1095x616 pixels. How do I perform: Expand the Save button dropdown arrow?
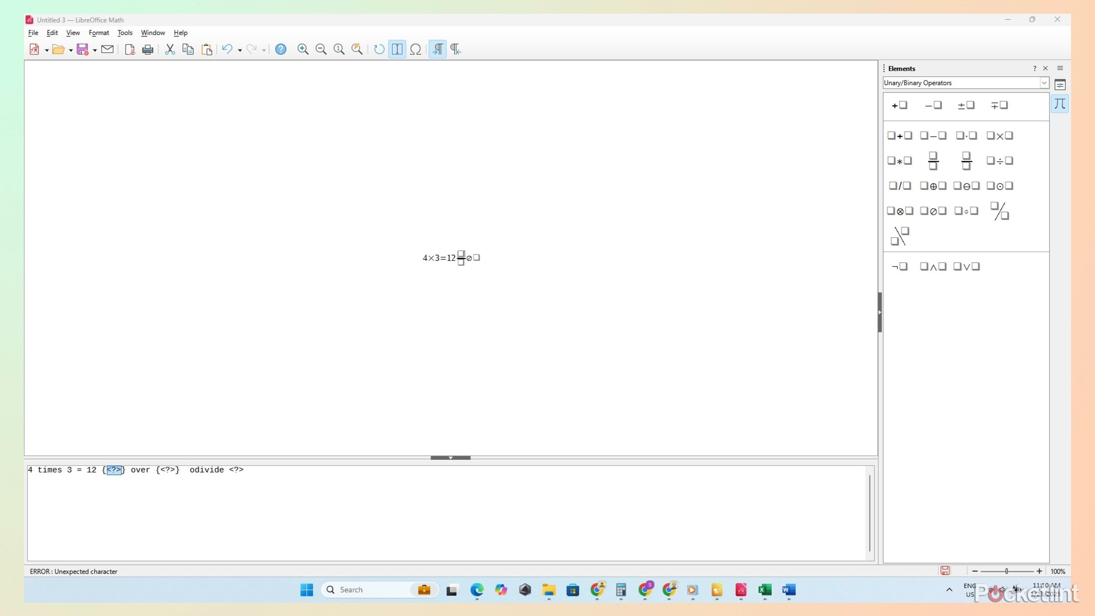coord(95,49)
